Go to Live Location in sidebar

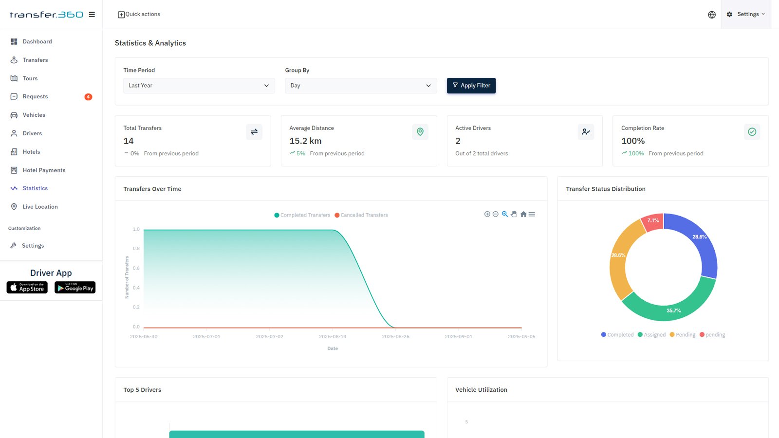40,207
